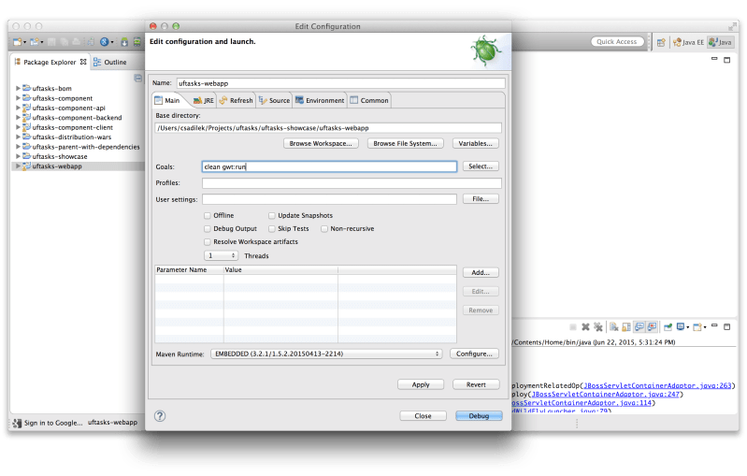
Task: Switch to the Main tab
Action: click(x=167, y=101)
